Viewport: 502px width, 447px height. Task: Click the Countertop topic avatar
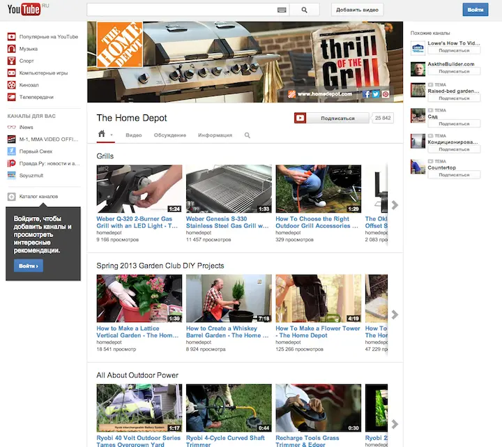point(418,167)
